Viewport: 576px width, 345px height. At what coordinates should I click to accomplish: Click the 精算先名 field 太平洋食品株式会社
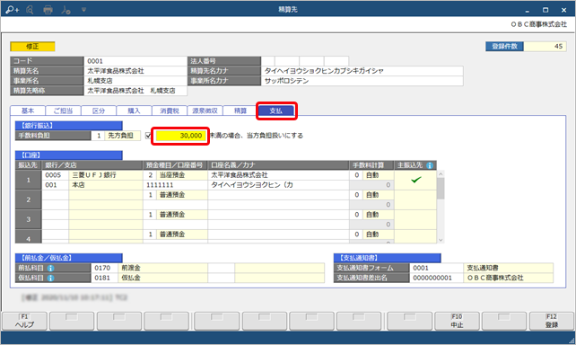[135, 71]
